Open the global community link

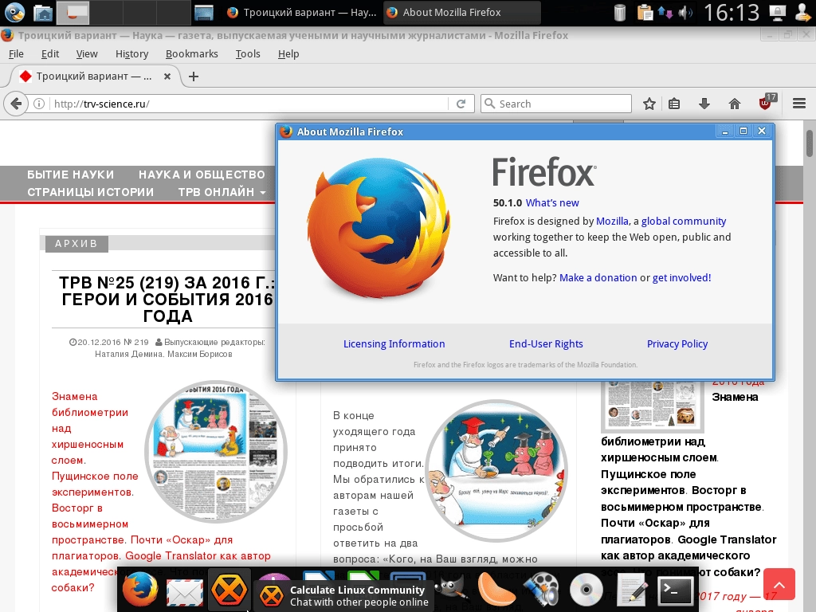tap(683, 222)
